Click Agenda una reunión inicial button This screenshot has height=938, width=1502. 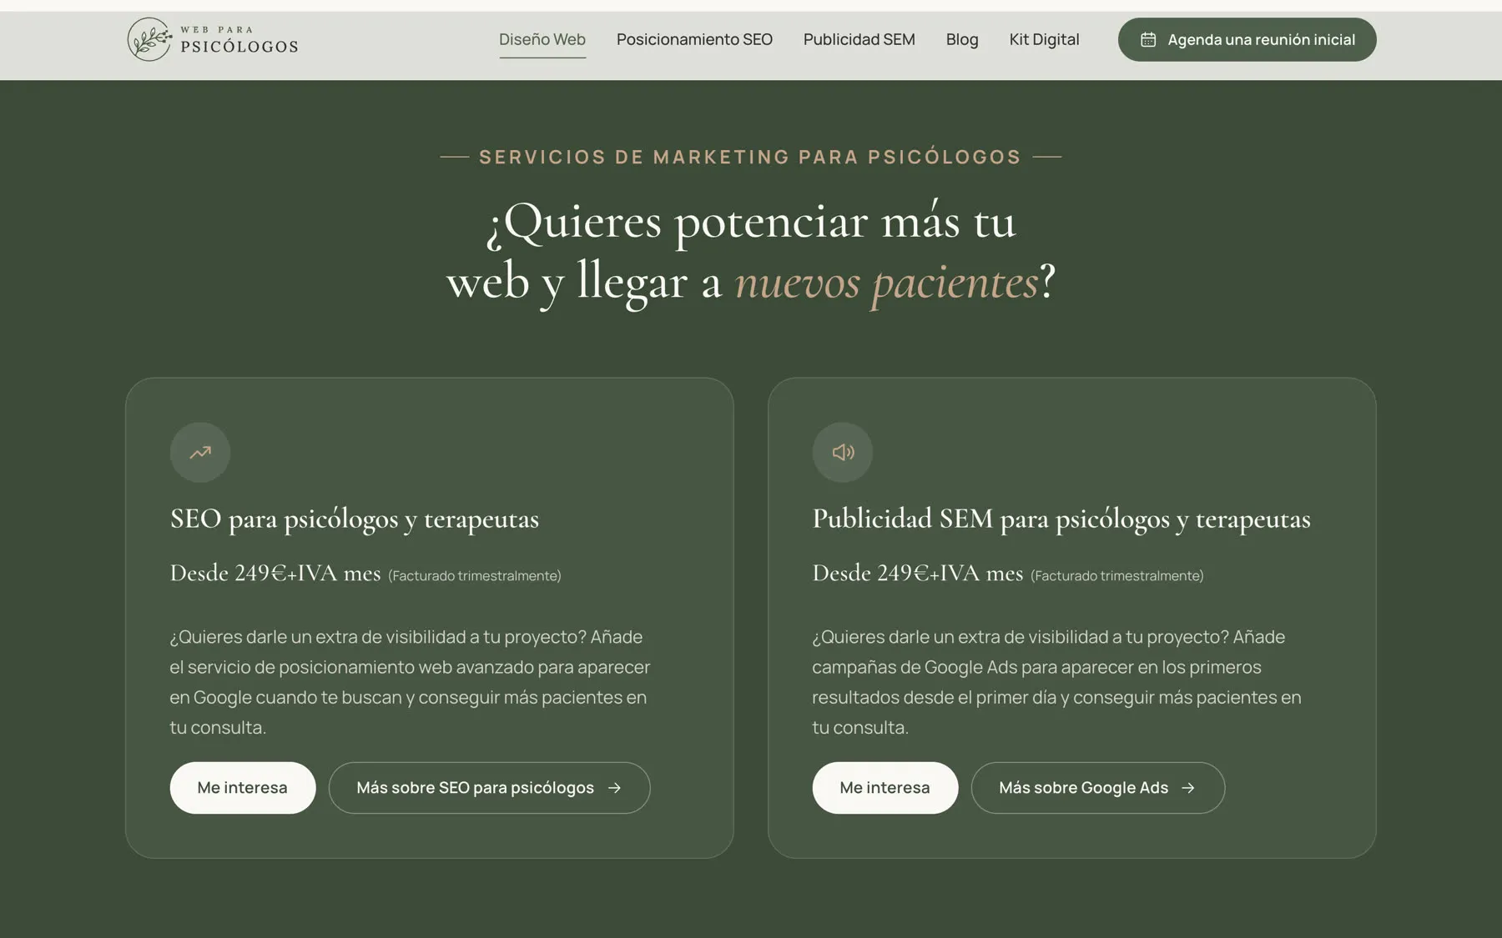point(1247,39)
